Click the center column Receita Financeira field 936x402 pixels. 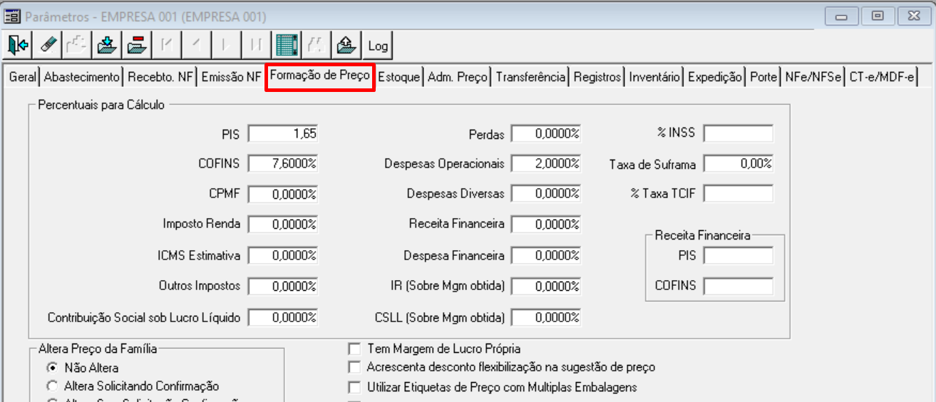pos(546,224)
